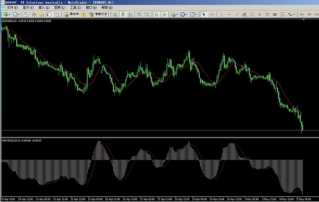Screen dimensions: 319x202
Task: Toggle the Market Watch window icon
Action: (26, 14)
